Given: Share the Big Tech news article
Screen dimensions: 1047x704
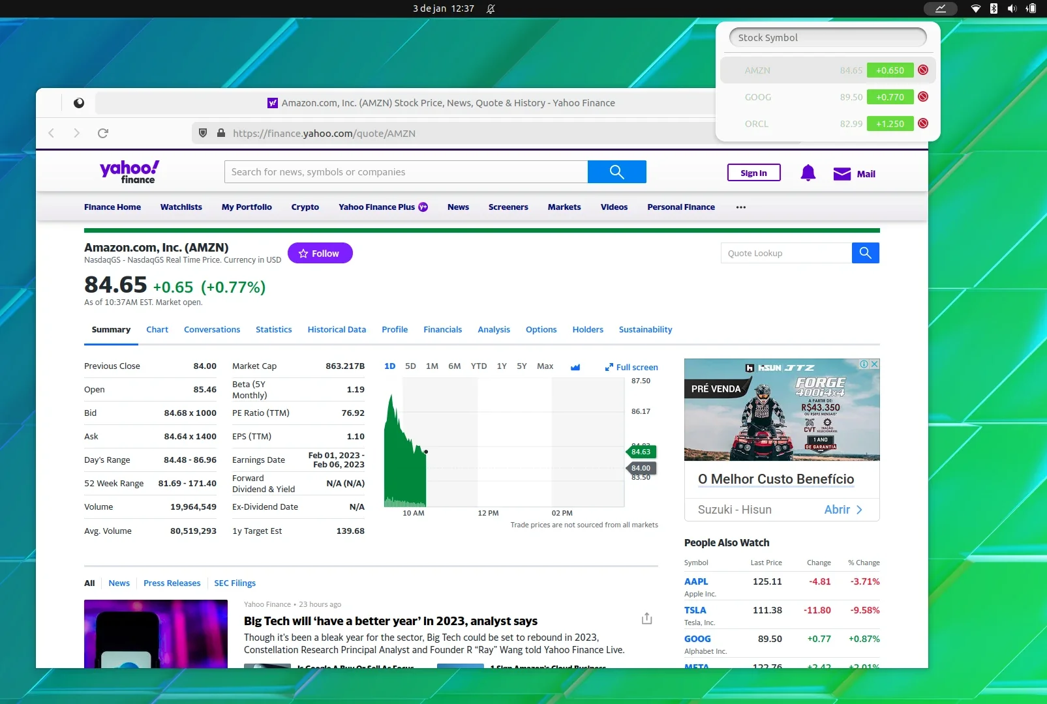Looking at the screenshot, I should (646, 618).
